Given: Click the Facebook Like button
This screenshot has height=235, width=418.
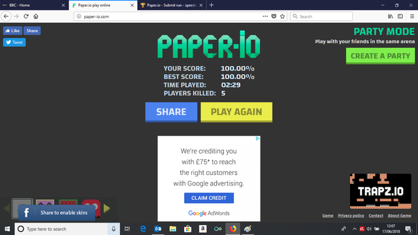Looking at the screenshot, I should coord(12,31).
